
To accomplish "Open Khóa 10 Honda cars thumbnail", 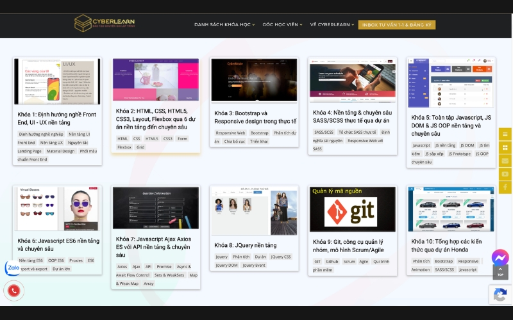I will (x=451, y=209).
